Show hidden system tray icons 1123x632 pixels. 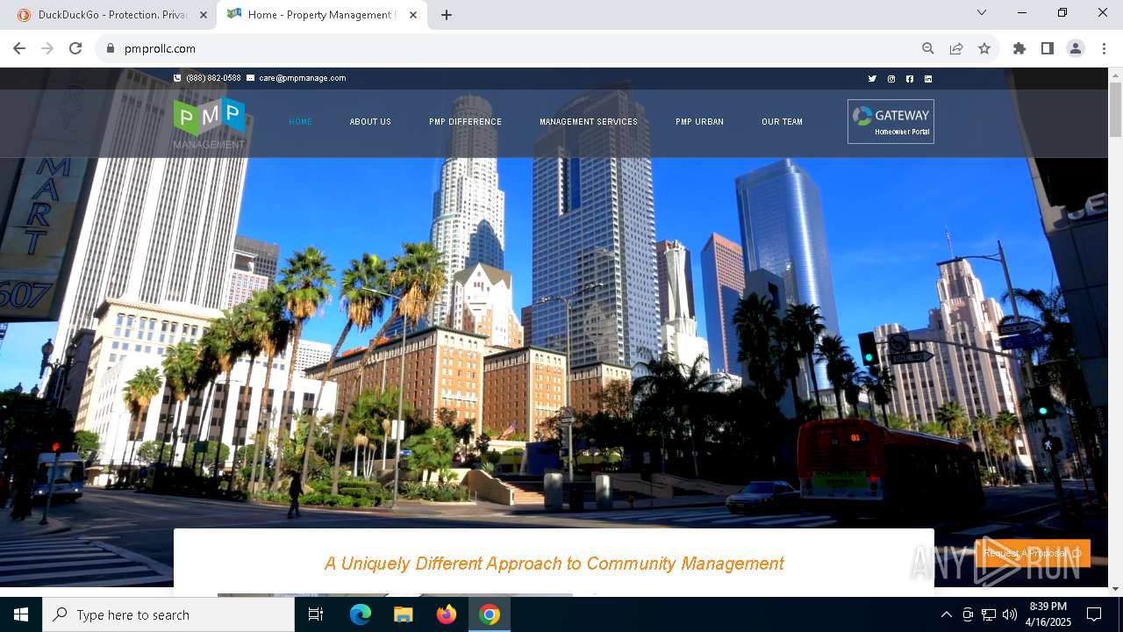946,614
